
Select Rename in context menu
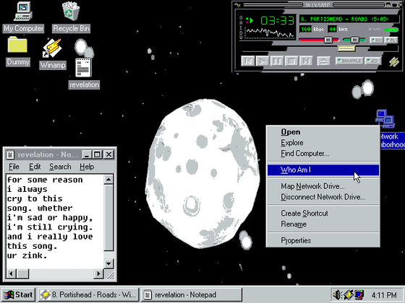pos(323,224)
